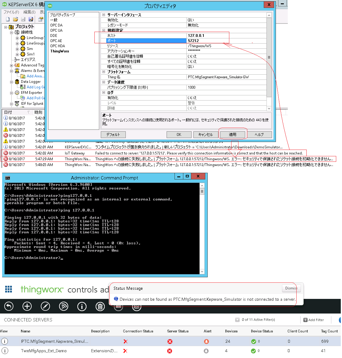342x358 pixels.
Task: Click orange alert bell in PTC.MfgSegment.Kepware row
Action: coord(206,341)
